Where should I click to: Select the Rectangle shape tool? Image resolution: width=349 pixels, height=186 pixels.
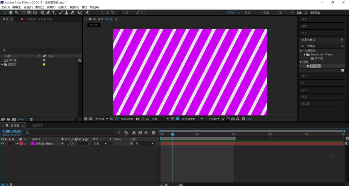[42, 13]
